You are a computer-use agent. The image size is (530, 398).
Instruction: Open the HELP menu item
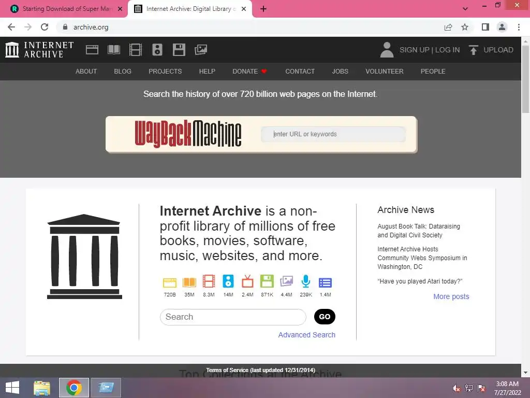tap(207, 72)
